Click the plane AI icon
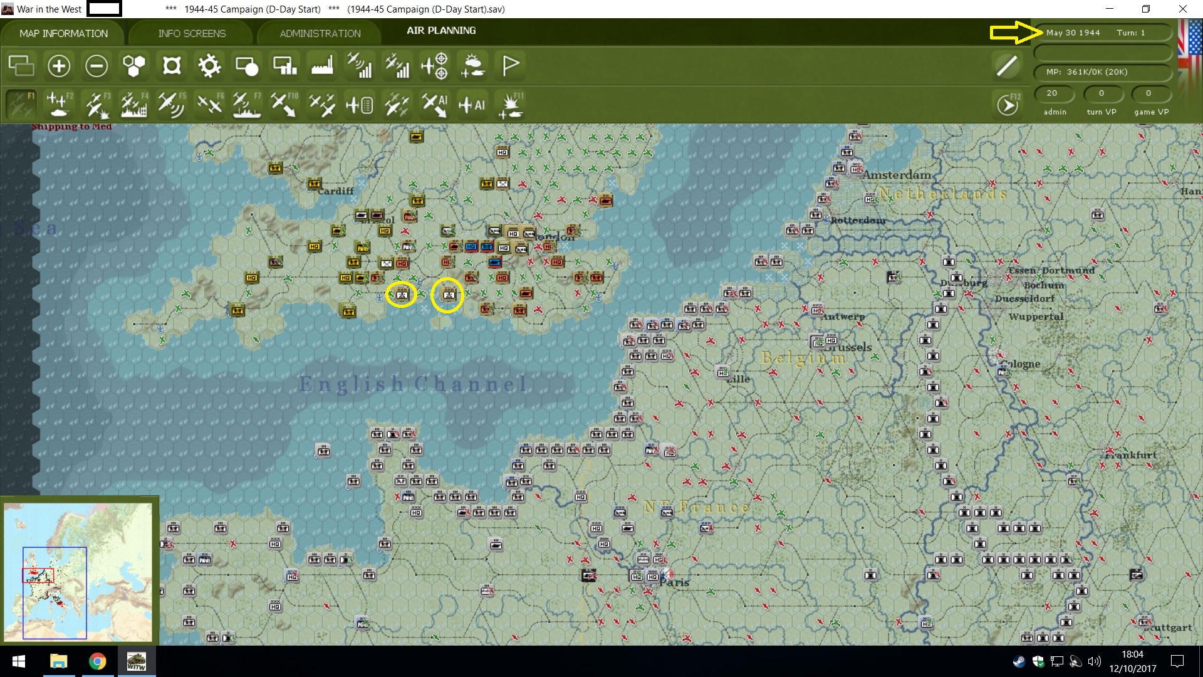 pos(472,104)
